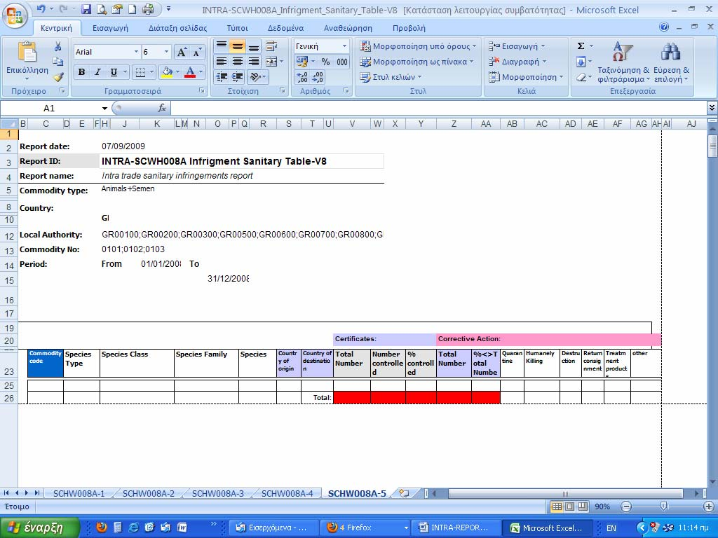Apply red font color
This screenshot has width=718, height=538.
click(190, 72)
